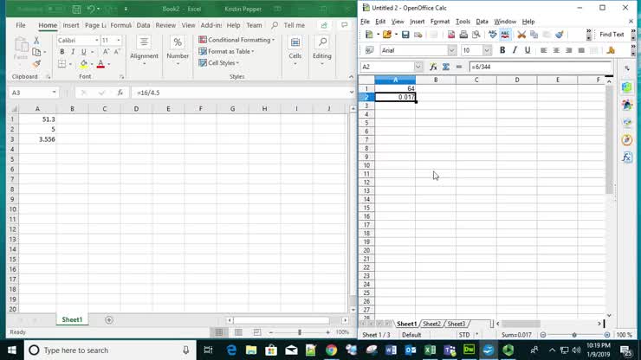
Task: Open the Calc Name Box A2 dropdown
Action: 418,67
